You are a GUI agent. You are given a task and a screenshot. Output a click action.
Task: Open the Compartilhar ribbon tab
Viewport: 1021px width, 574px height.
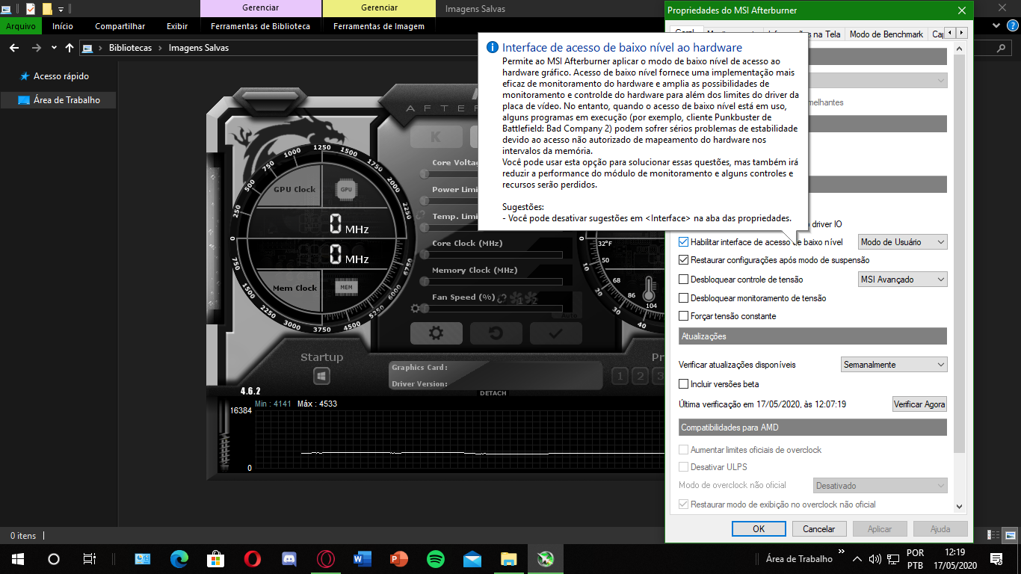click(x=120, y=26)
